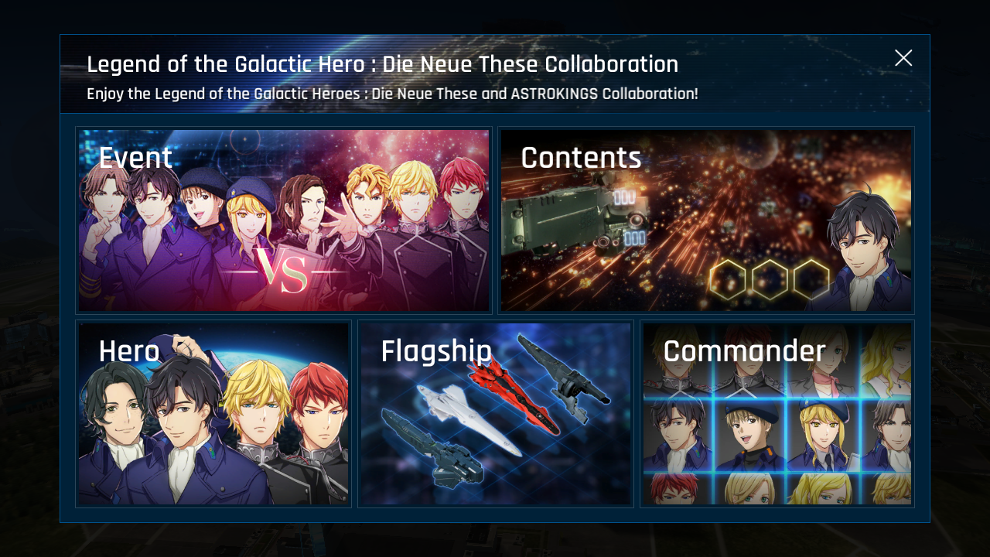Click the first gold hexagon icon
Image resolution: width=990 pixels, height=557 pixels.
tap(728, 279)
